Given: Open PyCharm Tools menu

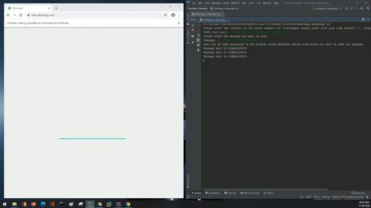Looking at the screenshot, I should pos(252,3).
